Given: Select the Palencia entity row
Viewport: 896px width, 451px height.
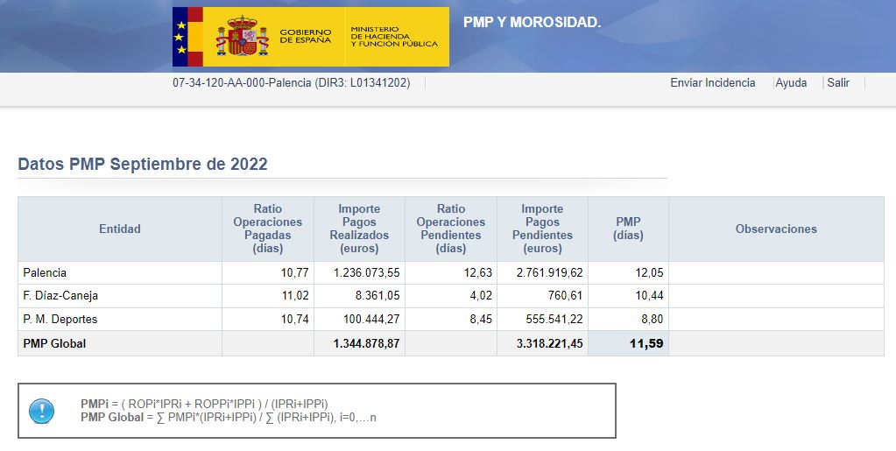Looking at the screenshot, I should [45, 273].
